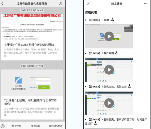This screenshot has width=151, height=129.
Task: Play the 1.新装 video
Action: click(109, 36)
